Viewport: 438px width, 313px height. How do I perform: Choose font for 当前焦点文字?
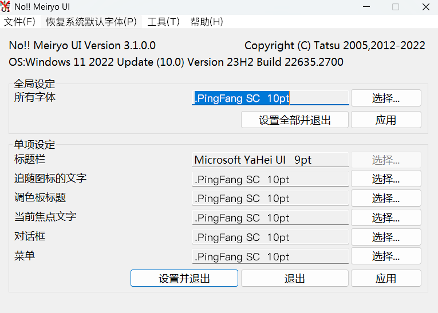tap(385, 218)
